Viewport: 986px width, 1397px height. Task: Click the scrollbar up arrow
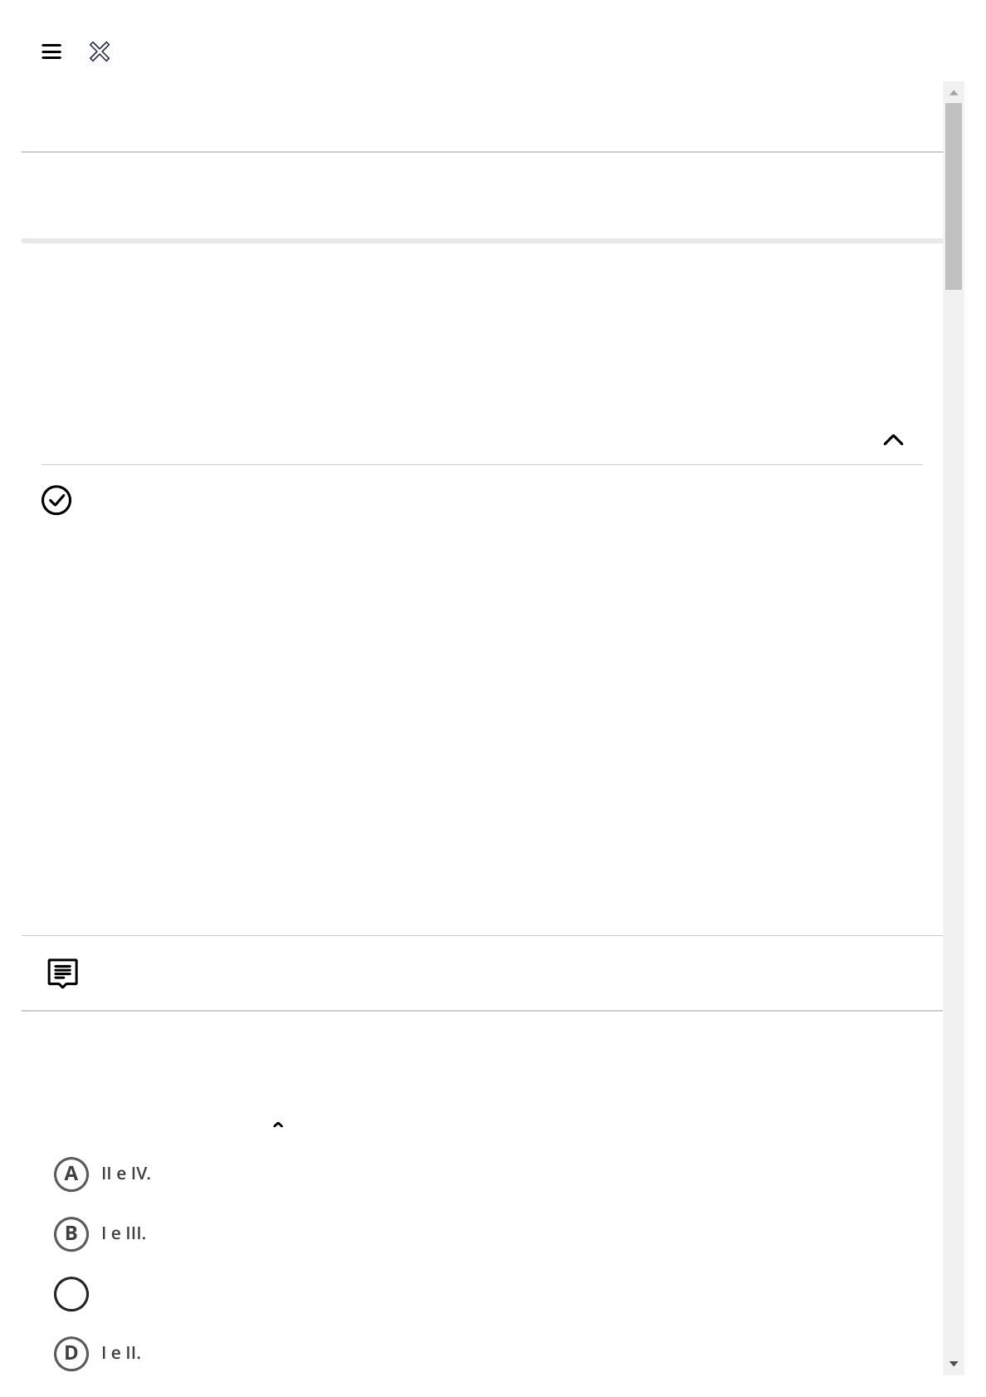[954, 93]
